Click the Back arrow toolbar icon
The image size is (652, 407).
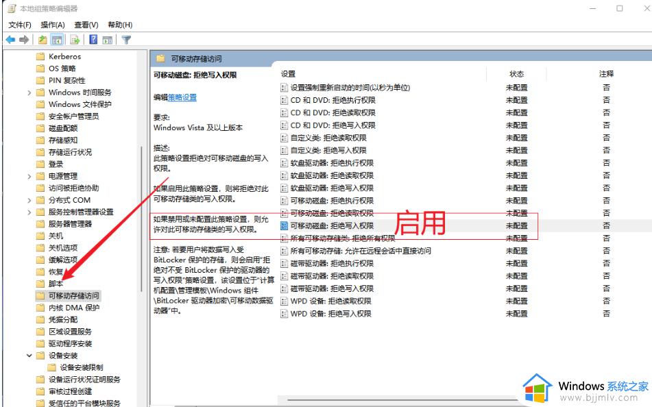tap(10, 40)
